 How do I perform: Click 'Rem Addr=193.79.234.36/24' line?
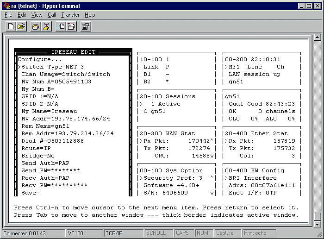[68, 133]
